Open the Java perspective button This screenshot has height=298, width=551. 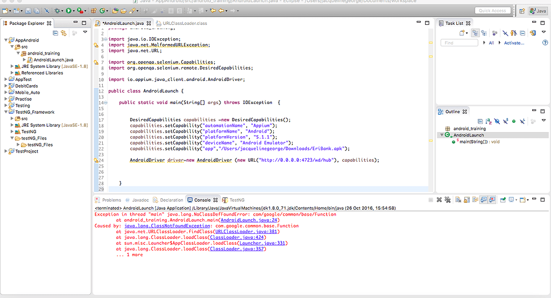click(538, 11)
